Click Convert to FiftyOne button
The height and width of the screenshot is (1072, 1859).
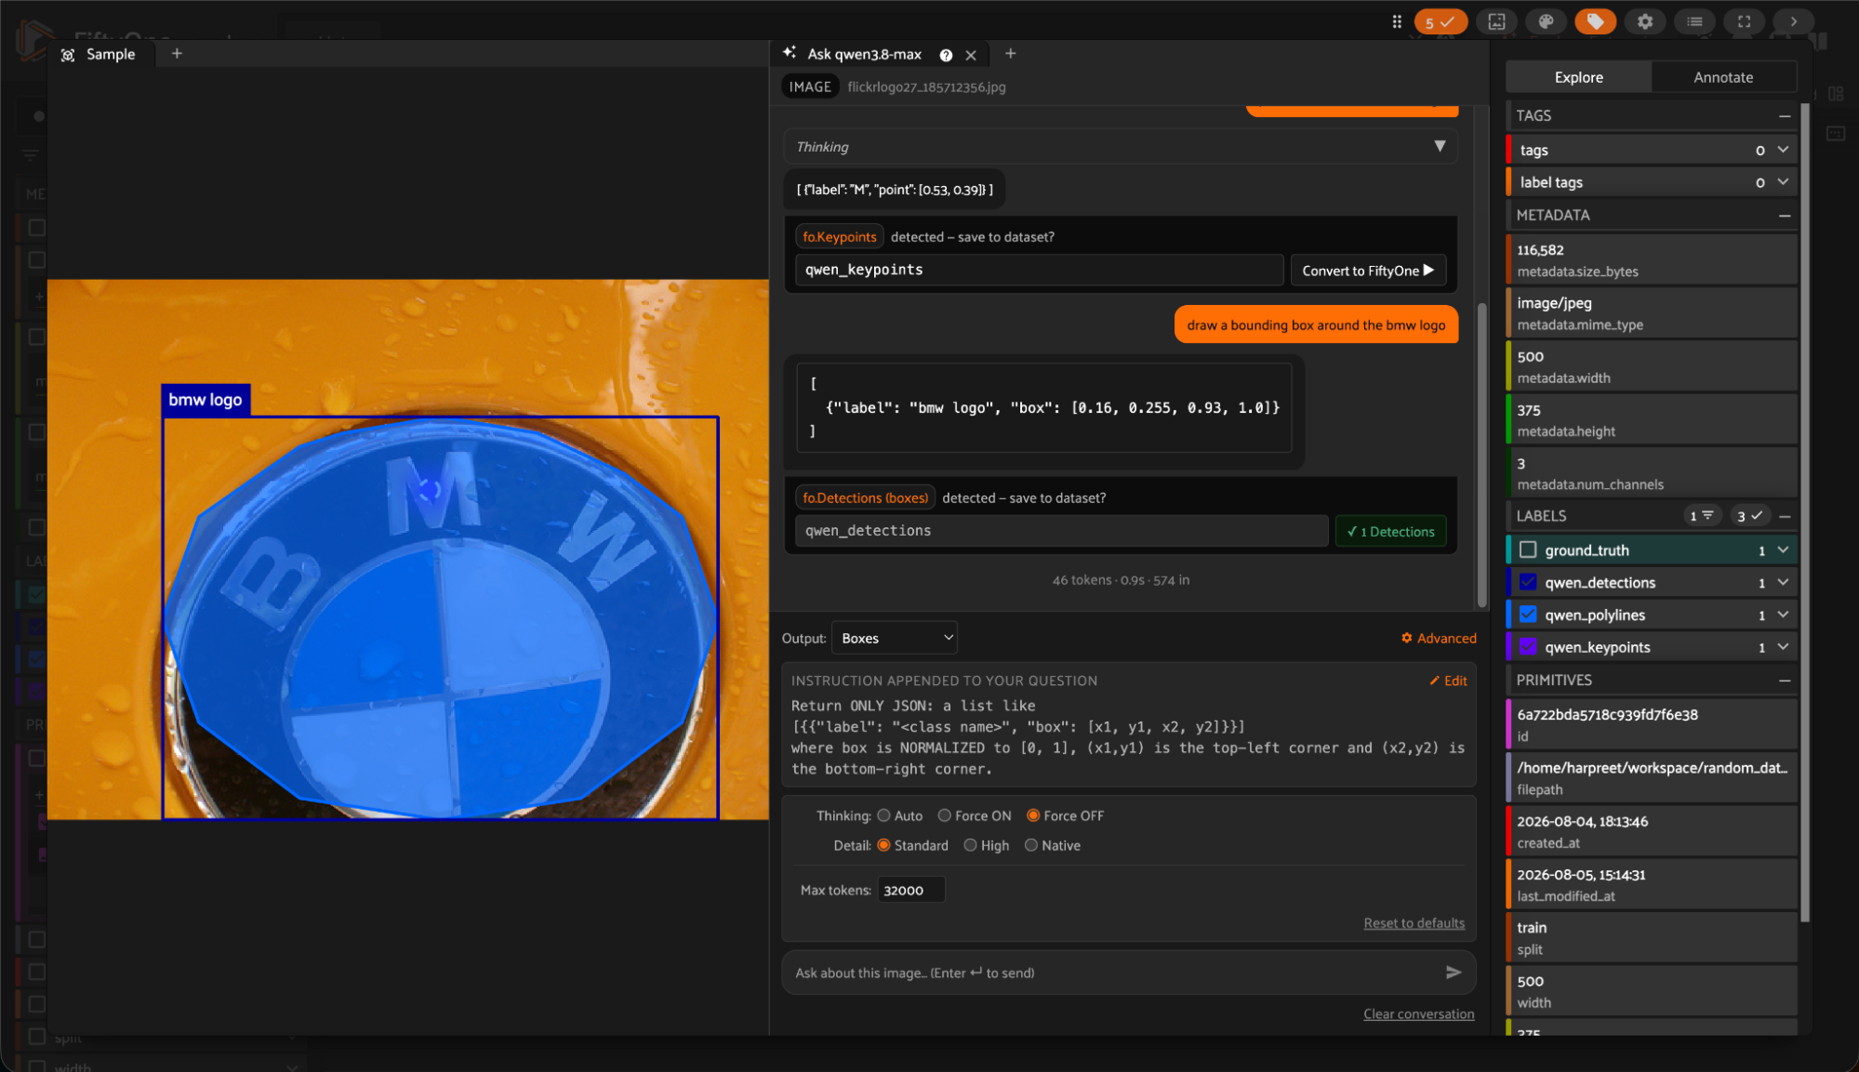(x=1367, y=271)
